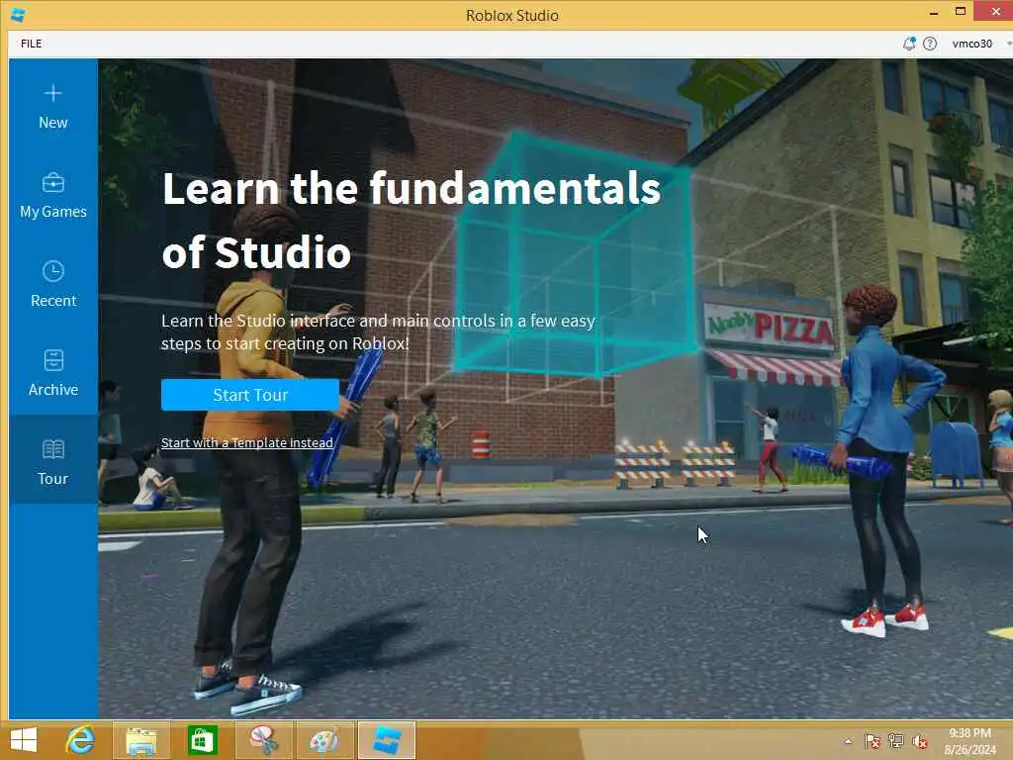Launch Internet Explorer from taskbar
This screenshot has height=760, width=1013.
click(81, 740)
